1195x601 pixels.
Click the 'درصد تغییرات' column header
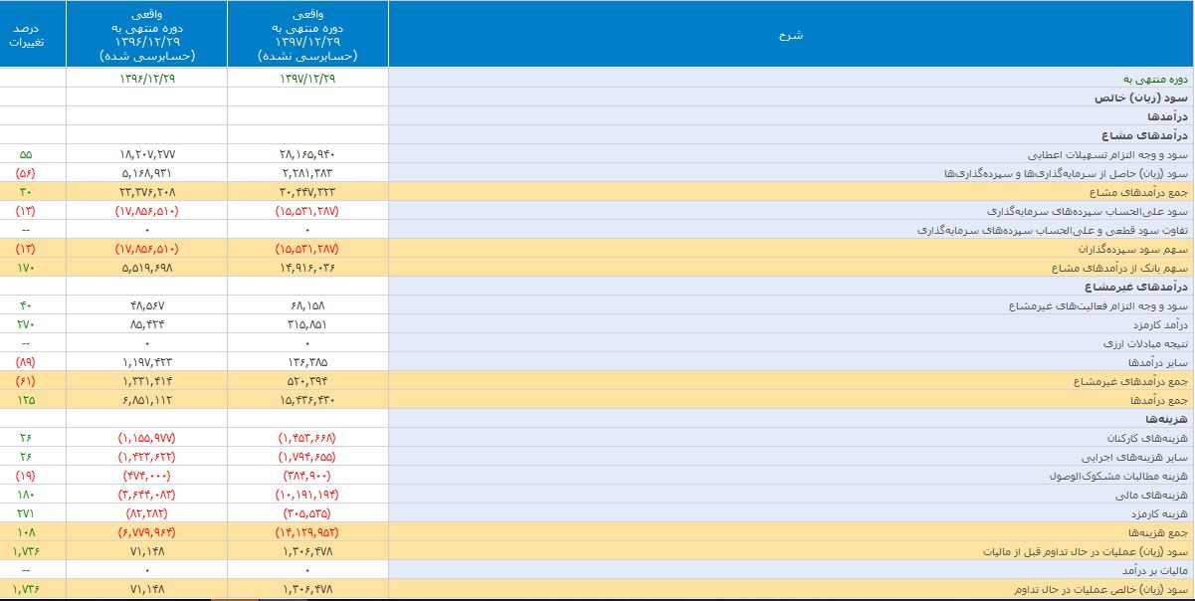pyautogui.click(x=32, y=35)
